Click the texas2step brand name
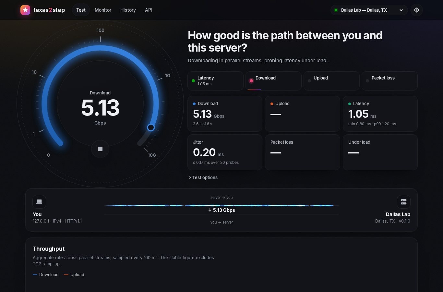This screenshot has height=292, width=443. [49, 10]
